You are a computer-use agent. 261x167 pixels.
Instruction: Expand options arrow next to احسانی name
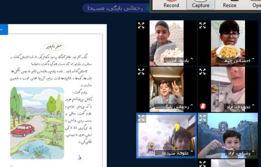253,60
